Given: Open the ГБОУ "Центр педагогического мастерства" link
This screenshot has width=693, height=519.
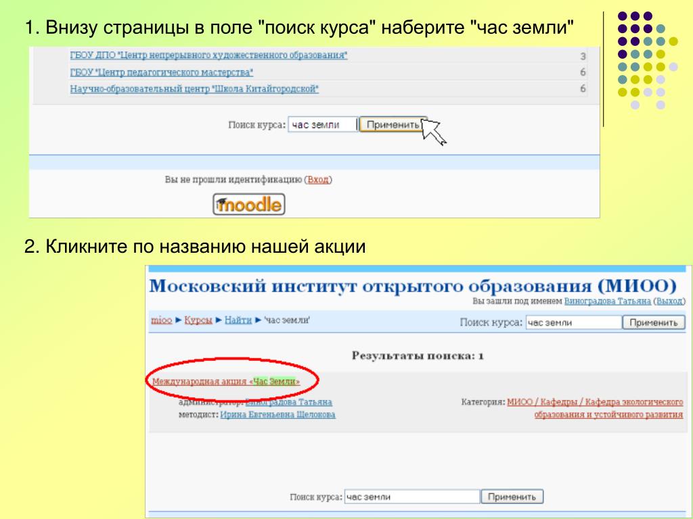Looking at the screenshot, I should coord(161,72).
